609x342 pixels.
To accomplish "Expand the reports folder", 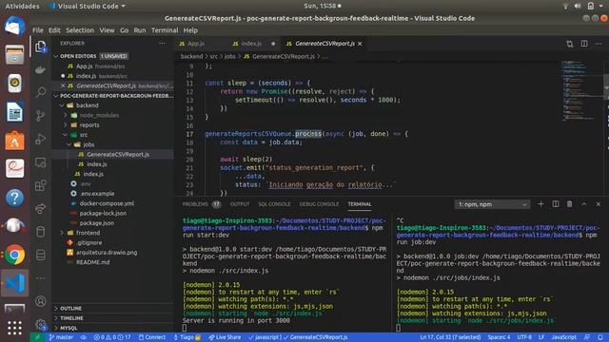I will click(x=66, y=124).
